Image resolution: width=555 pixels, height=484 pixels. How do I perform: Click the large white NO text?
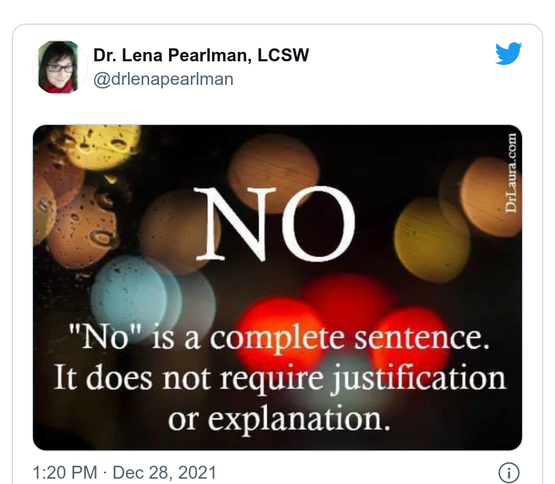(275, 224)
